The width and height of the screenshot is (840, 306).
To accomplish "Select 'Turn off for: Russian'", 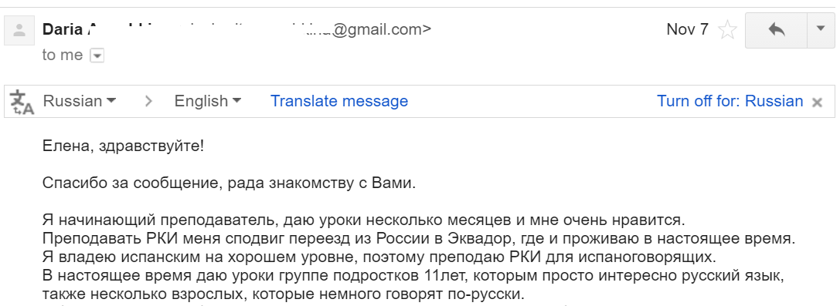I will pos(730,101).
